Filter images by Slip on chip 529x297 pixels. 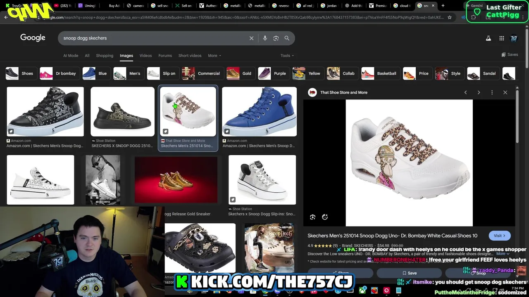tap(162, 73)
